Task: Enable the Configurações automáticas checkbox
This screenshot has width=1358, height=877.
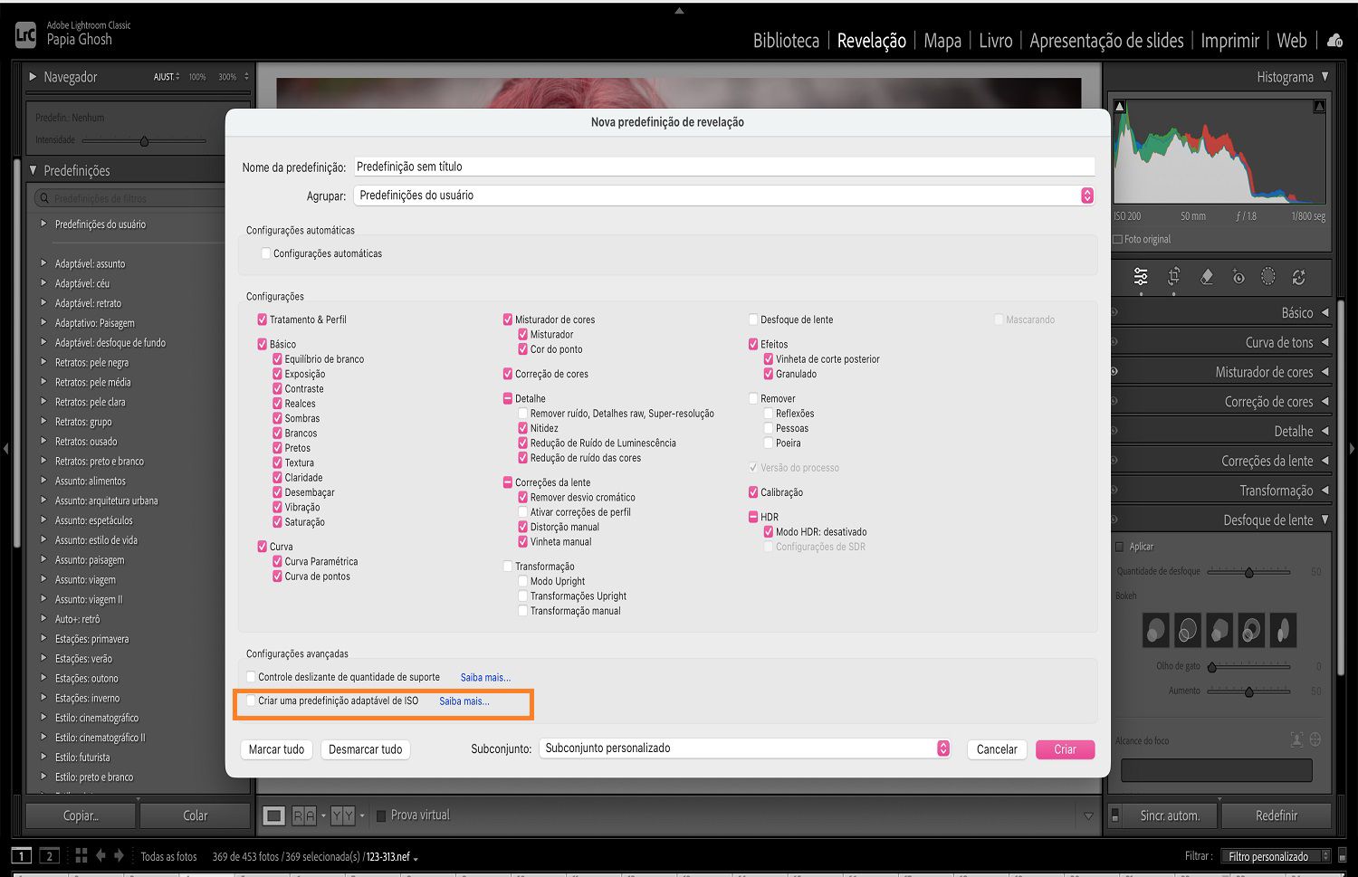Action: [265, 253]
